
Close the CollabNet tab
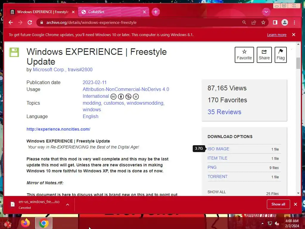click(x=144, y=12)
